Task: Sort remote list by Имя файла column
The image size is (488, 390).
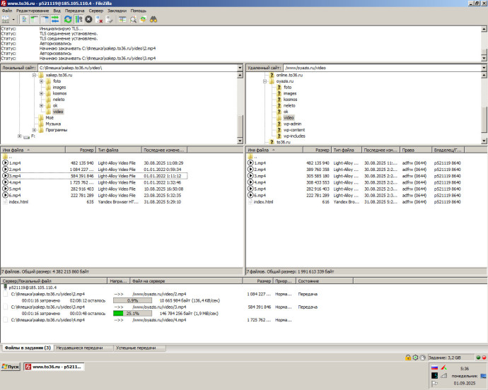Action: click(274, 150)
